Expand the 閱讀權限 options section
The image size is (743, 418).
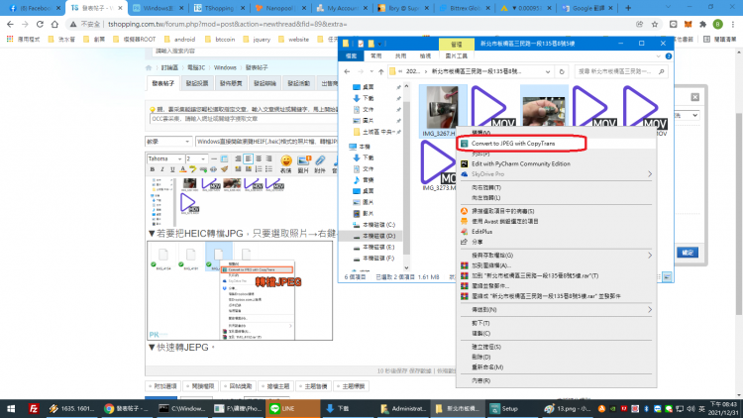click(x=201, y=386)
